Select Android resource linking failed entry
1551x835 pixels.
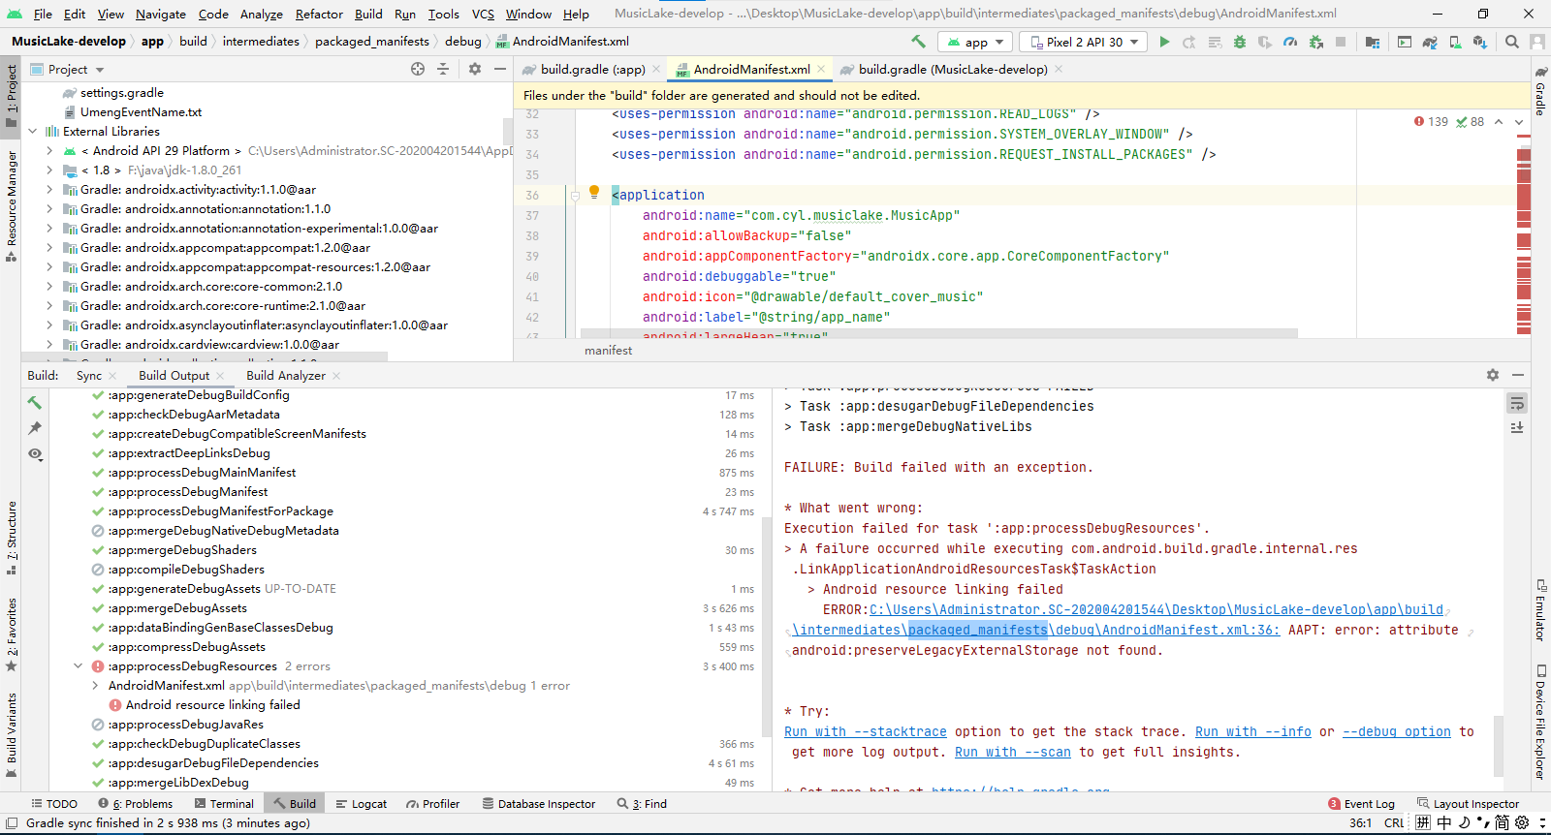point(212,705)
